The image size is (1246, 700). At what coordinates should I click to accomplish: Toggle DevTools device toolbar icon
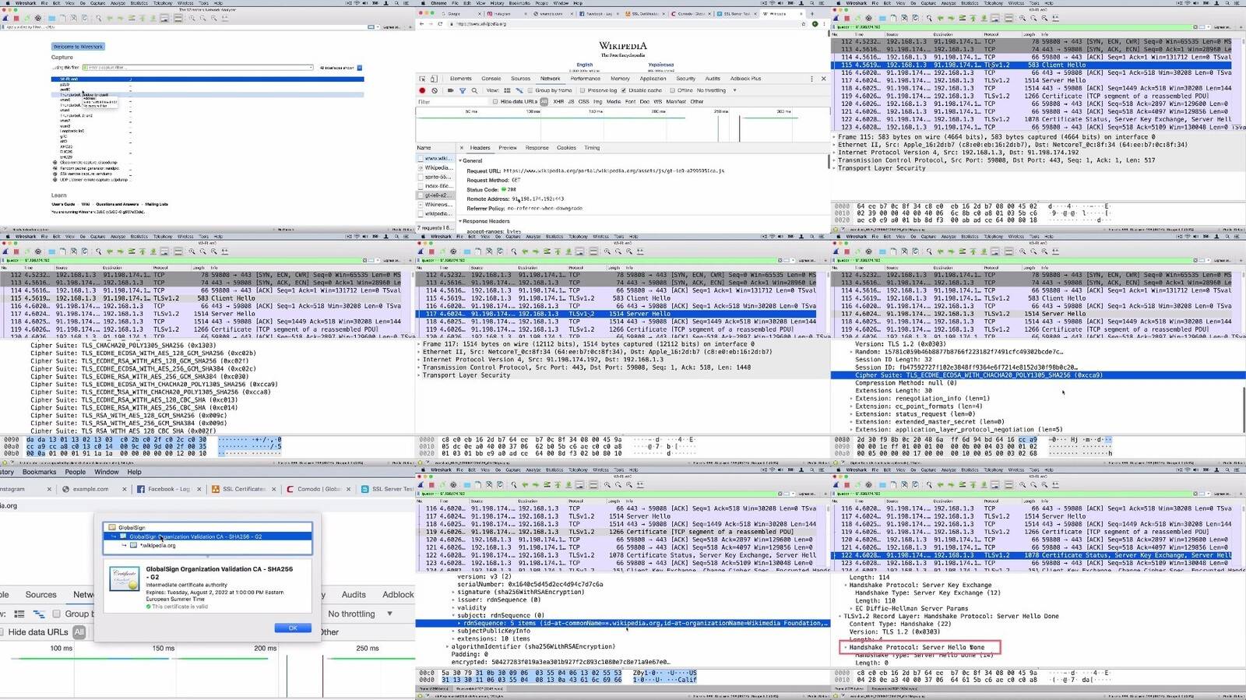click(432, 79)
